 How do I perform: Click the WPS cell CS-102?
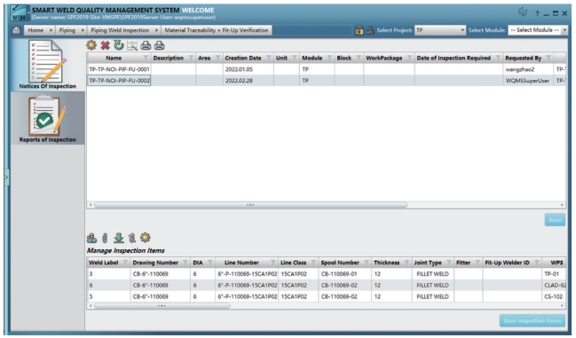pos(553,296)
